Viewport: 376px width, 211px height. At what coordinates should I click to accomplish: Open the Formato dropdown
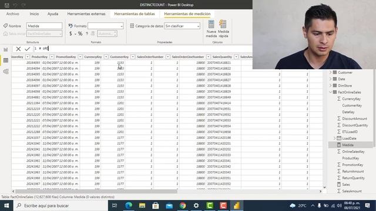[x=106, y=26]
